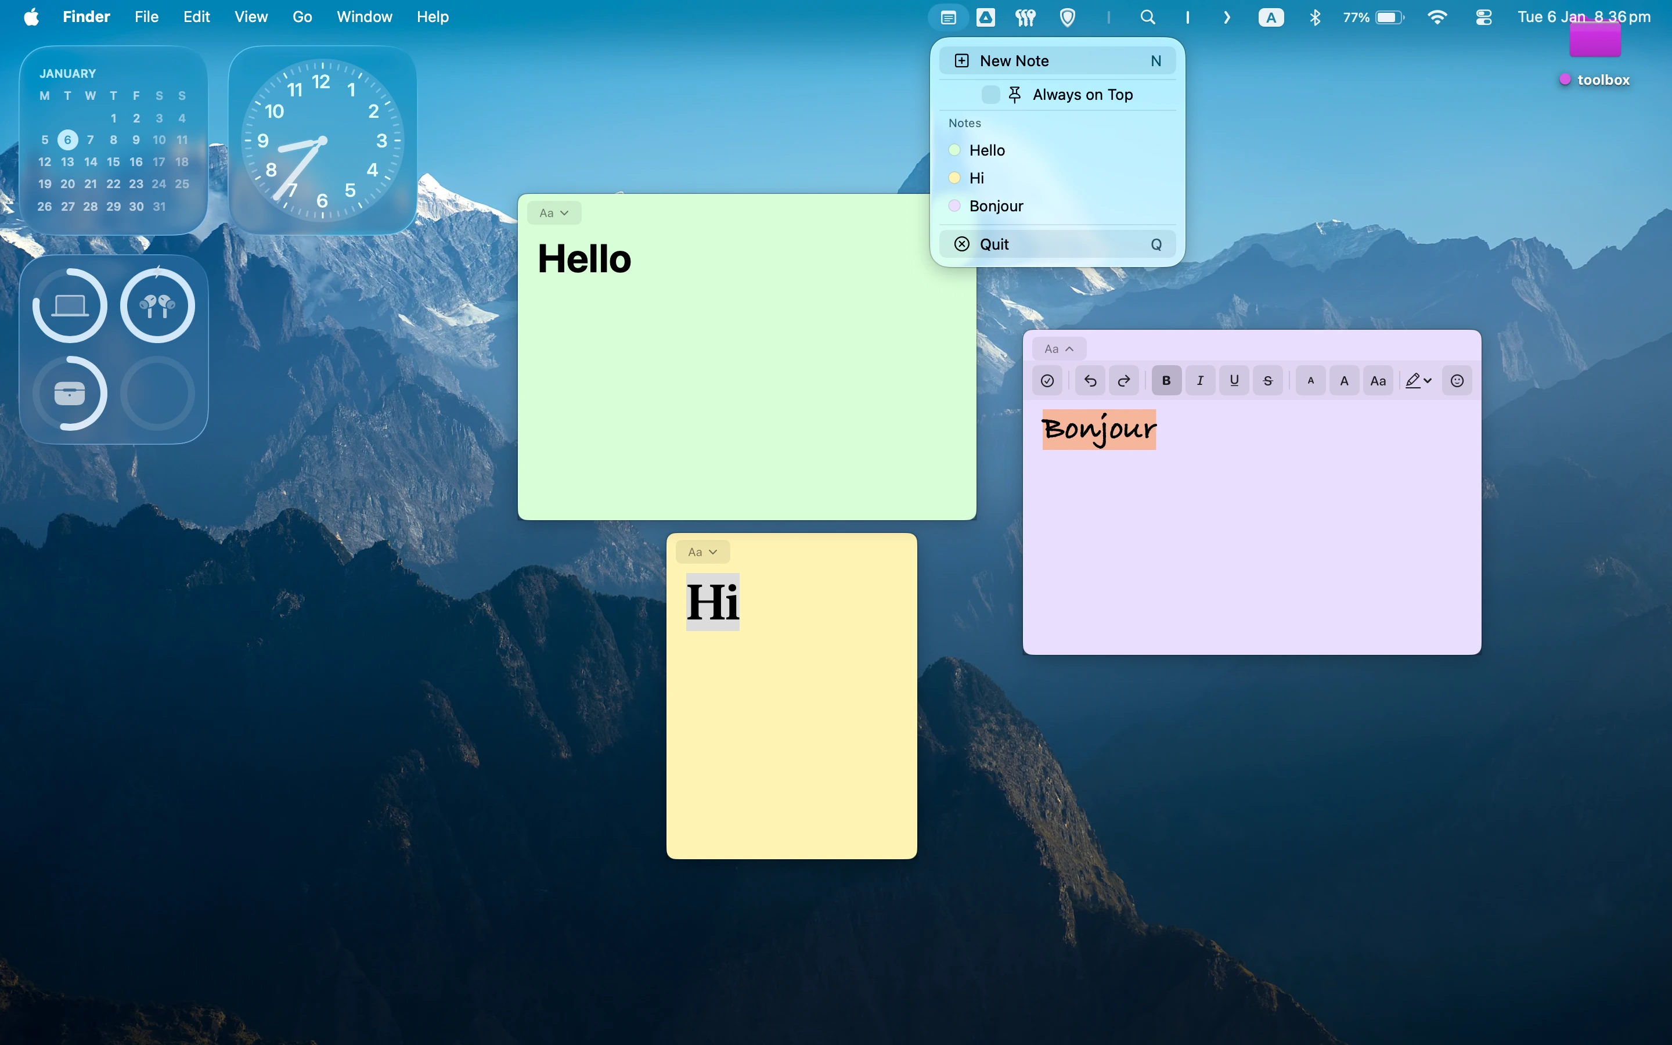
Task: Insert a checklist in the Bonjour note
Action: tap(1047, 380)
